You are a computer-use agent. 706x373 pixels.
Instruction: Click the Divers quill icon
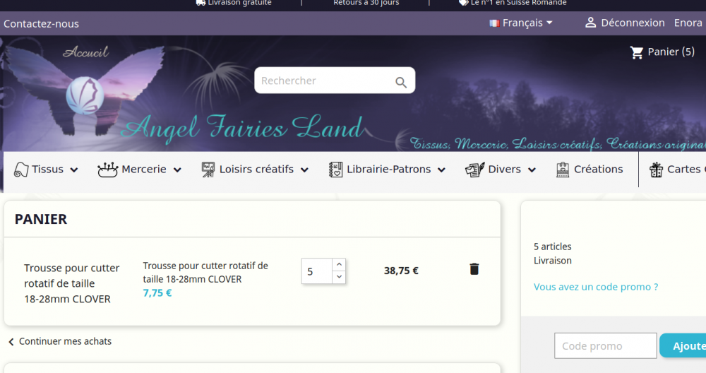click(x=474, y=170)
